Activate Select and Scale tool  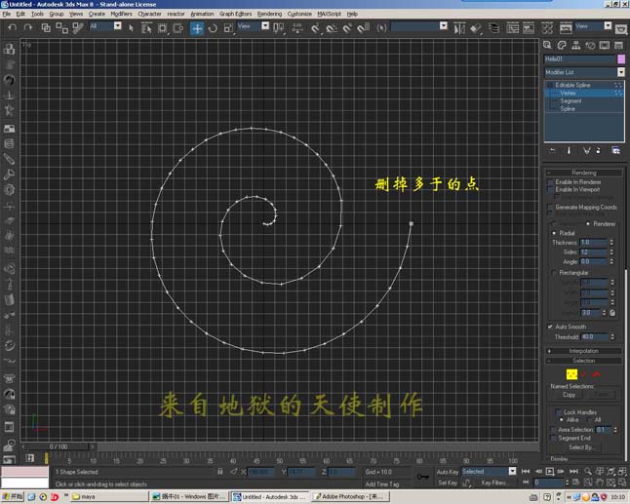tap(228, 28)
